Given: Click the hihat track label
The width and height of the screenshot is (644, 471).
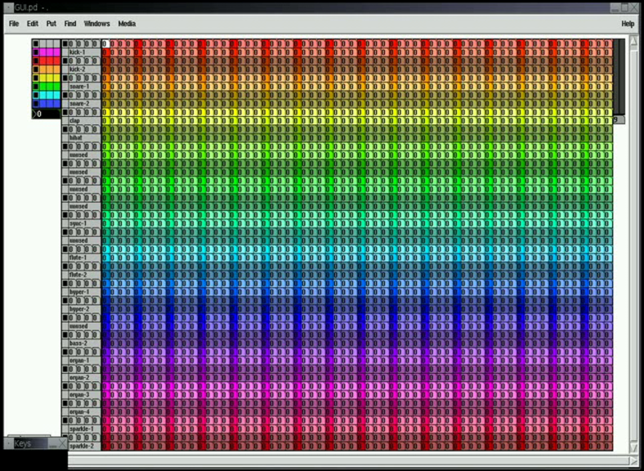Looking at the screenshot, I should [x=76, y=138].
